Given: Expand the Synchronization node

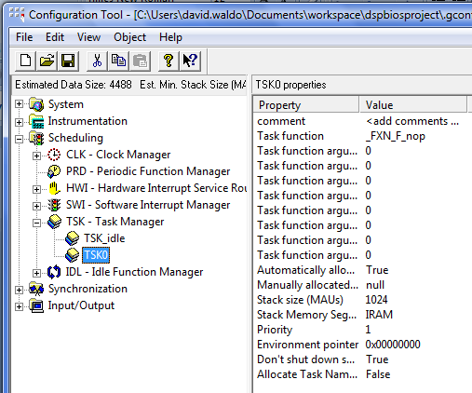Looking at the screenshot, I should [x=19, y=290].
